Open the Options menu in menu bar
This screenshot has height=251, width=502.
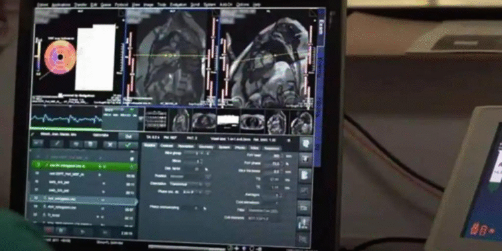(x=242, y=5)
